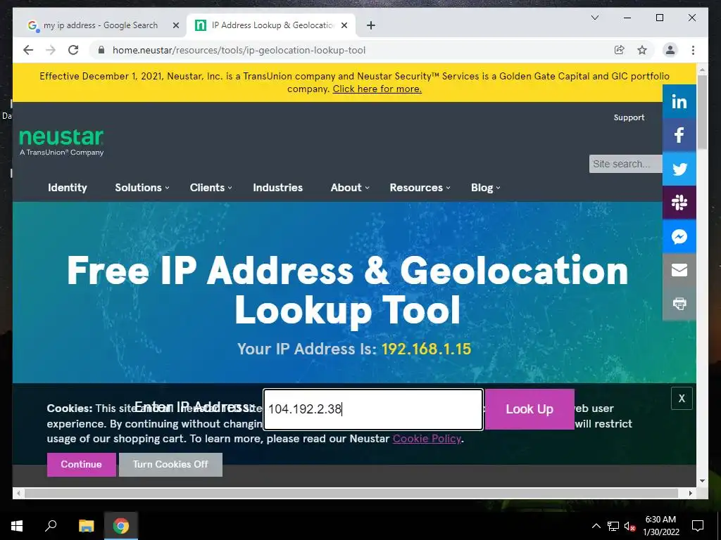Email this page envelope icon
The height and width of the screenshot is (540, 721).
[x=679, y=270]
